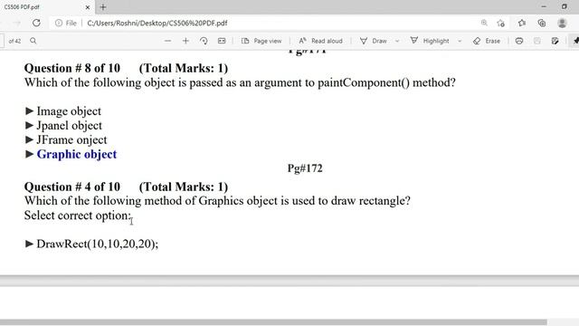Open the Page view options
Screen dimensions: 579x326
pyautogui.click(x=261, y=41)
